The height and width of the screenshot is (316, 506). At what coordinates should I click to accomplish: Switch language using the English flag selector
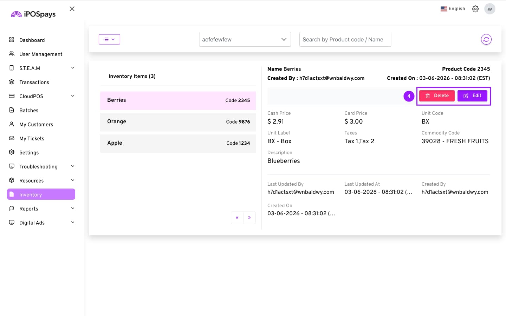coord(453,9)
